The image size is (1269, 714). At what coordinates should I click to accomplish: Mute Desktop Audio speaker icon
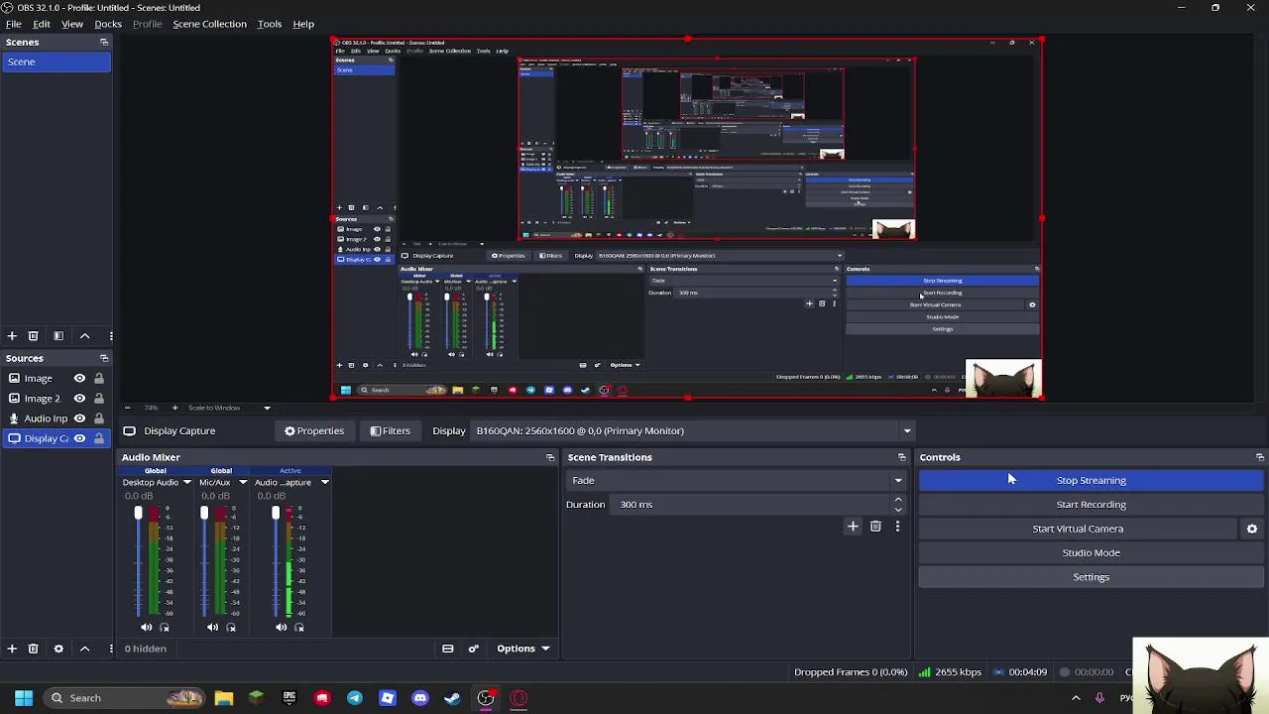tap(147, 627)
